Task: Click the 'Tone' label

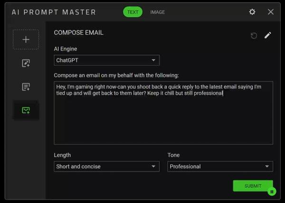Action: [x=173, y=155]
